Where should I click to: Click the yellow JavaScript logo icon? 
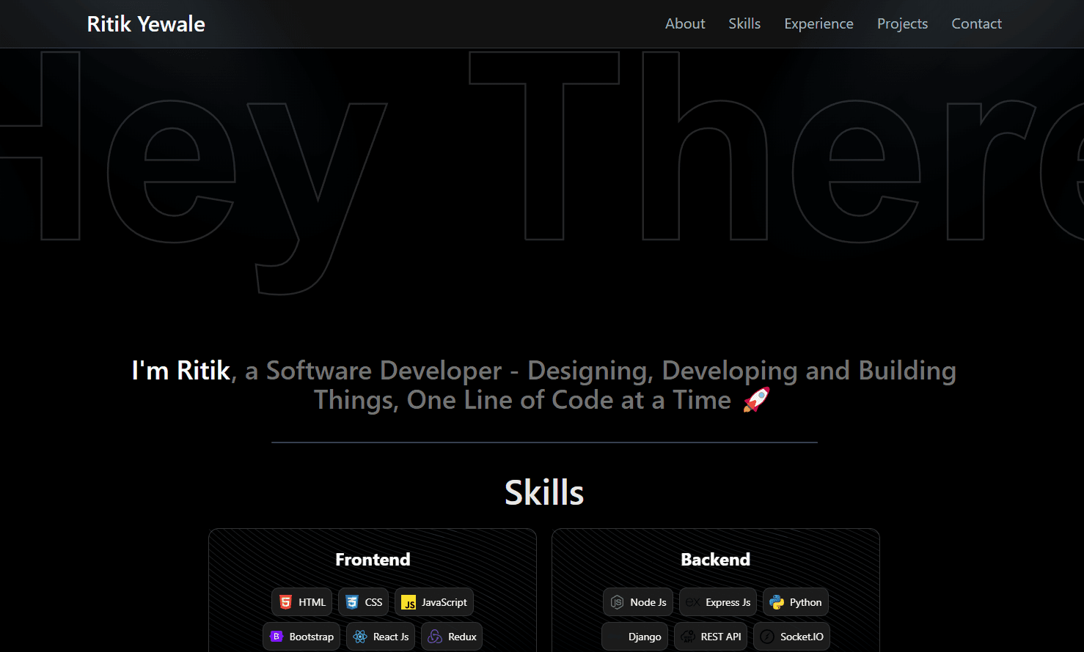point(409,602)
